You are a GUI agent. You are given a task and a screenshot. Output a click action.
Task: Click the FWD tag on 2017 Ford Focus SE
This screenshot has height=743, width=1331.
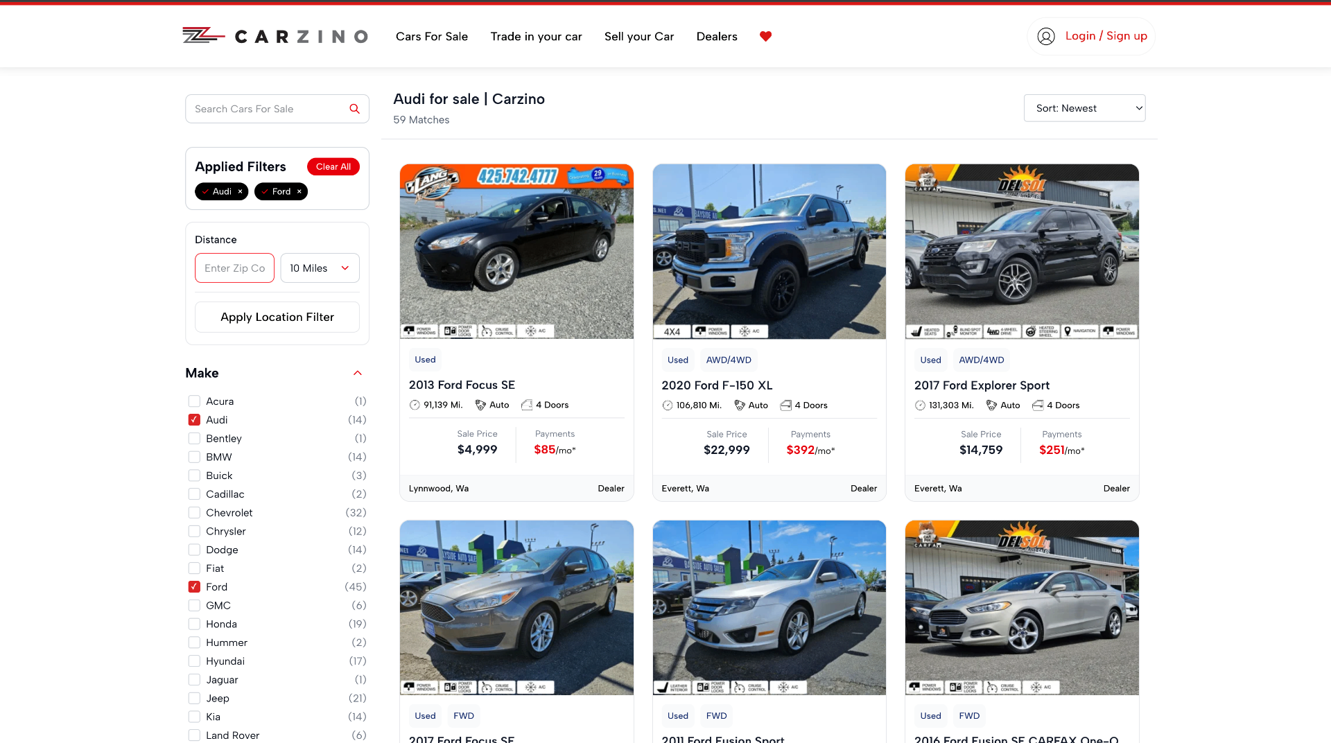(x=464, y=716)
